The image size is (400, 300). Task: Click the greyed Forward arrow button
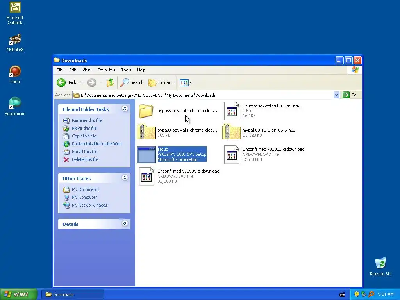[x=92, y=82]
